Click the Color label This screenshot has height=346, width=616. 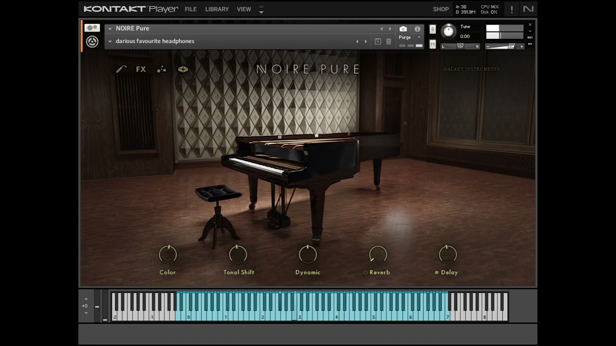click(x=168, y=272)
